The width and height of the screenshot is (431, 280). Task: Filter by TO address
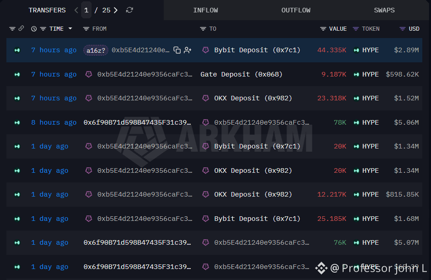[x=203, y=28]
